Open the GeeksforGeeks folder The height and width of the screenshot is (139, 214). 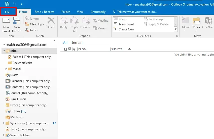20,63
